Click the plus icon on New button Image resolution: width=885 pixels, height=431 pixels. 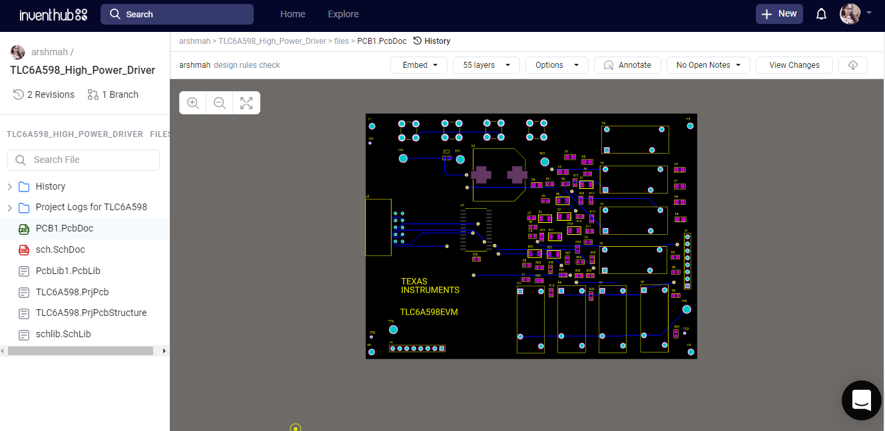point(766,14)
